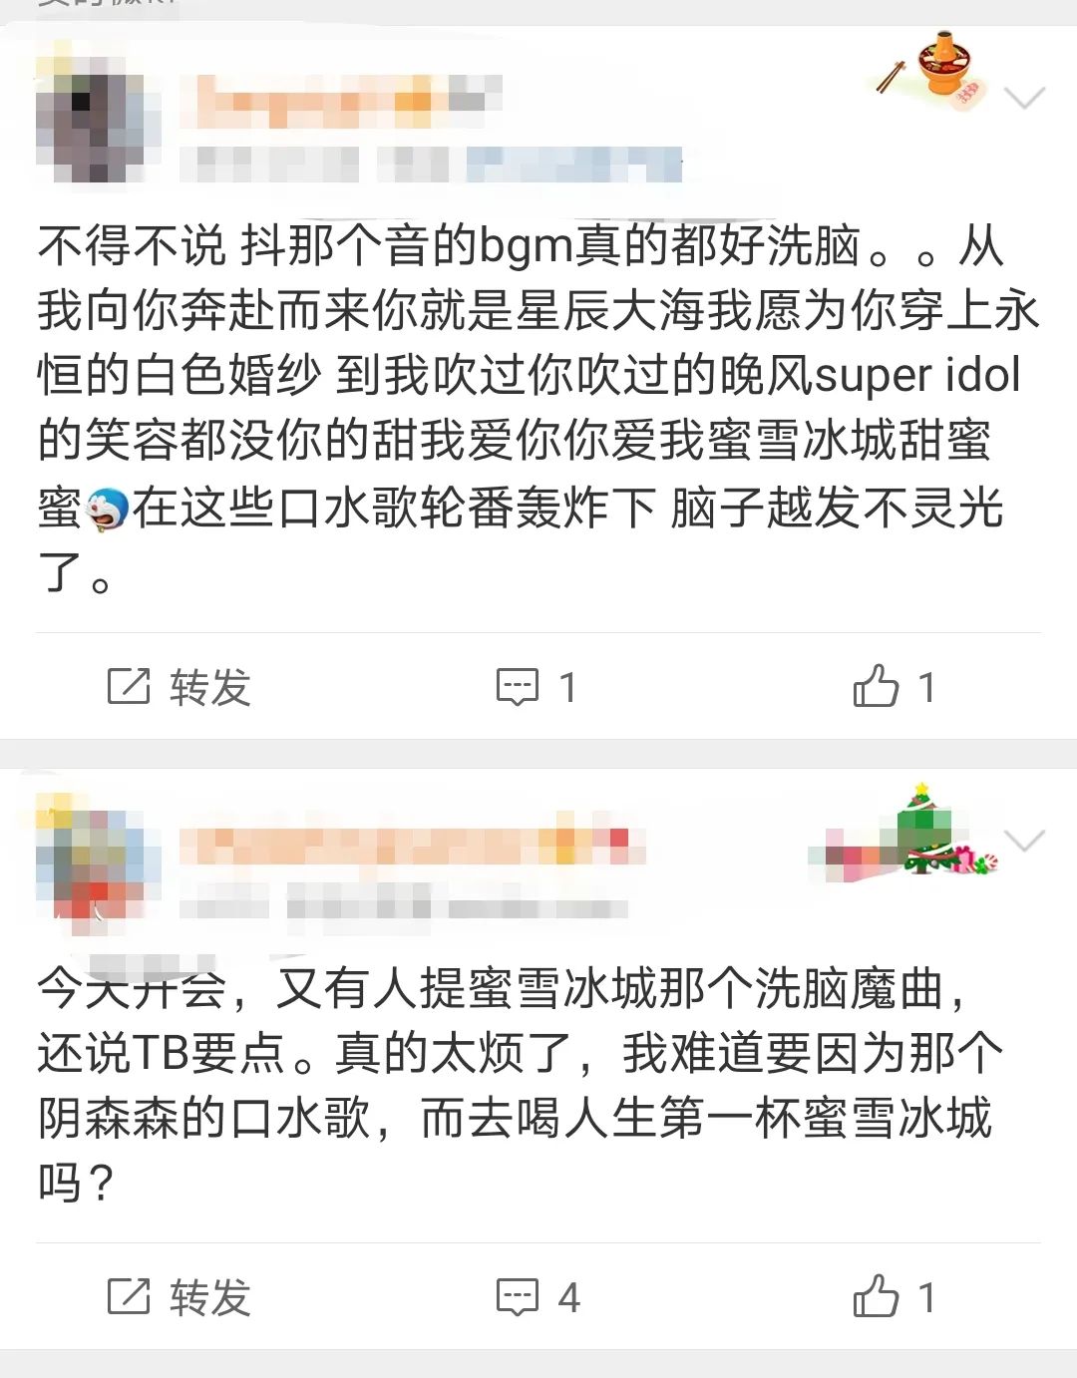Viewport: 1077px width, 1378px height.
Task: Click 转发 label under first post
Action: pyautogui.click(x=209, y=687)
